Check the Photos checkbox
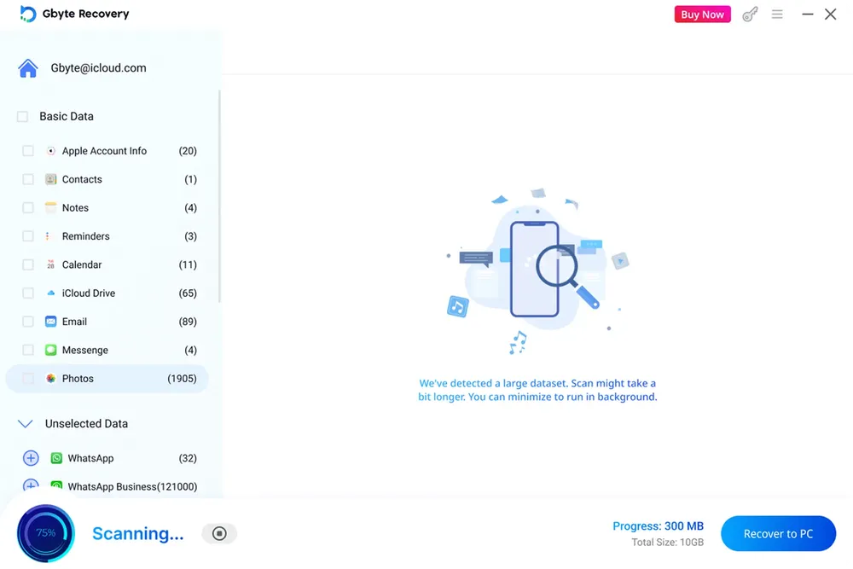Image resolution: width=853 pixels, height=569 pixels. tap(28, 379)
